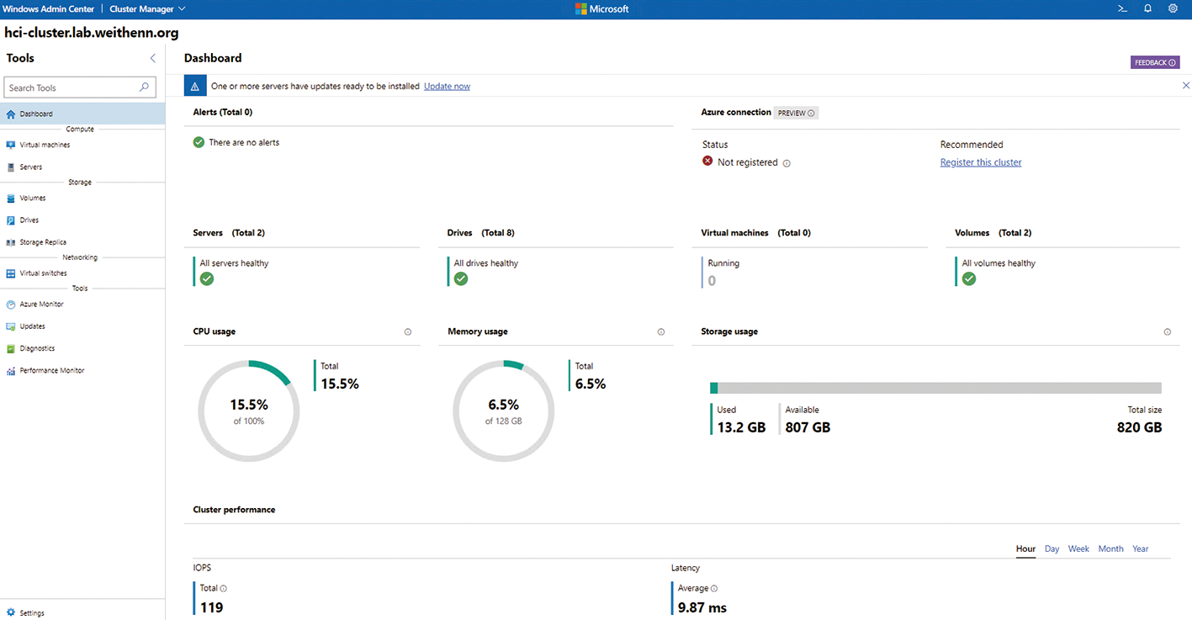This screenshot has height=620, width=1192.
Task: Click the CPU usage info icon
Action: pyautogui.click(x=408, y=332)
